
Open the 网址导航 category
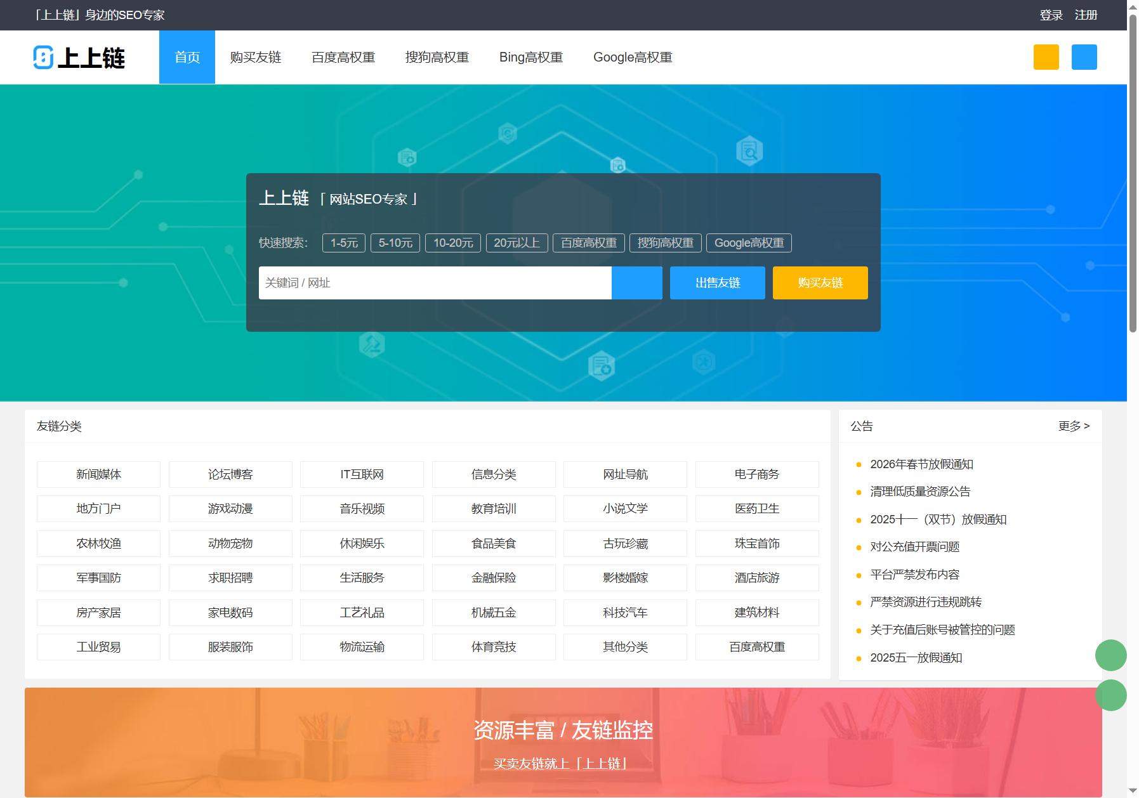pyautogui.click(x=625, y=474)
